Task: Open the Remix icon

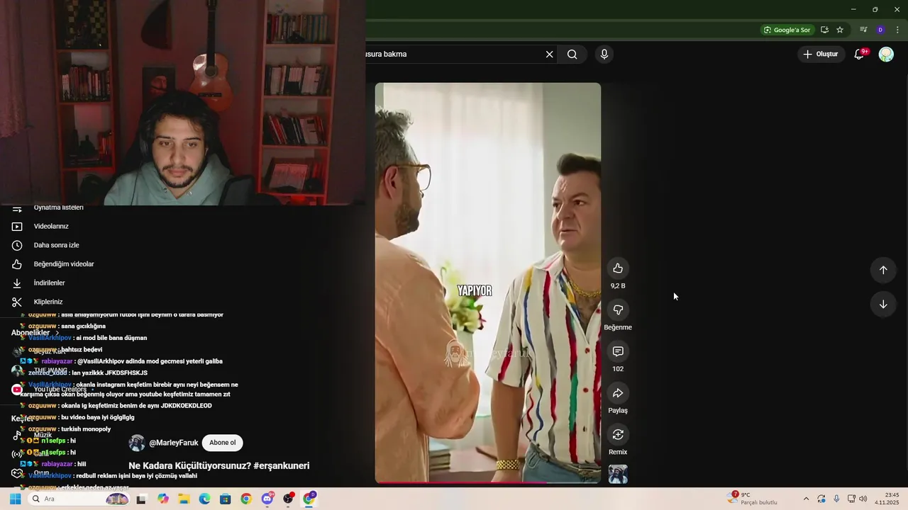Action: tap(618, 434)
